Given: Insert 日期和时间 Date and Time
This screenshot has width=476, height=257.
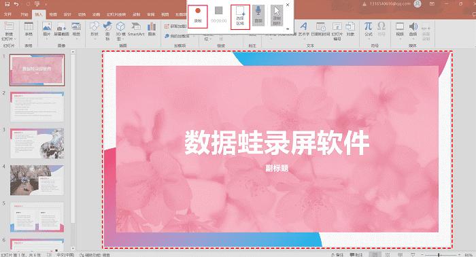Looking at the screenshot, I should (x=320, y=29).
